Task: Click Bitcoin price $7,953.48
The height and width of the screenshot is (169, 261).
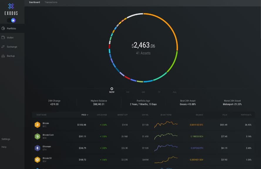Action: [x=82, y=125]
